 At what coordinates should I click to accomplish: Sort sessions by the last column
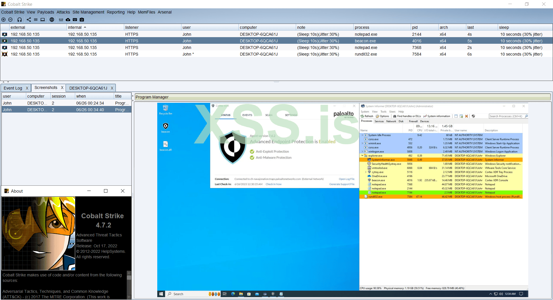482,27
